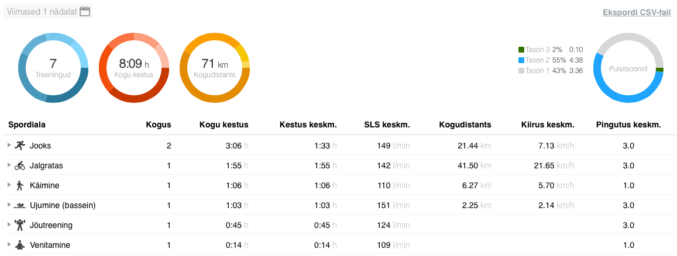Screen dimensions: 677x256
Task: Click the green Tsoon 3 legend swatch
Action: (521, 50)
